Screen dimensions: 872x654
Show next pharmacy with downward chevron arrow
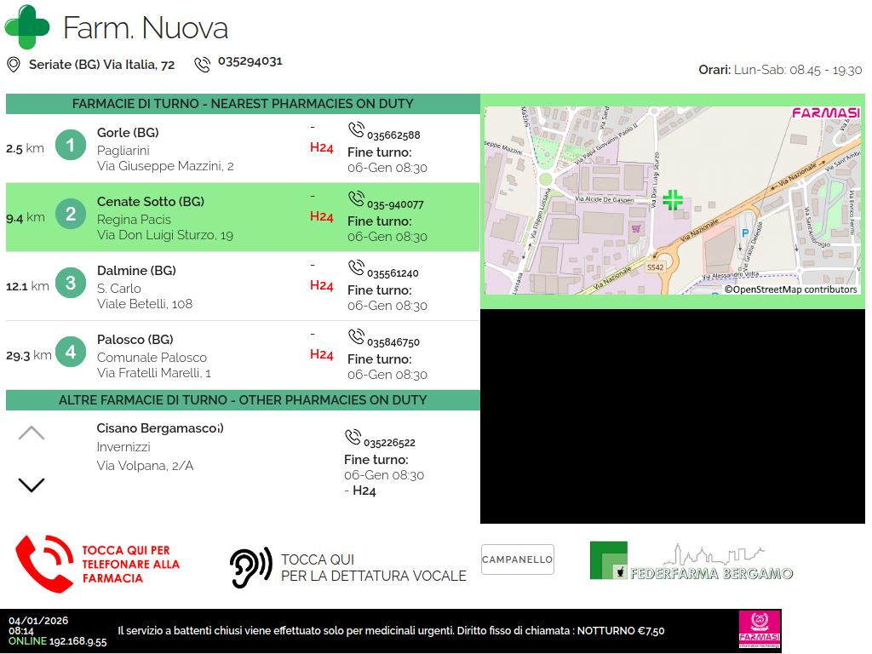click(x=32, y=485)
